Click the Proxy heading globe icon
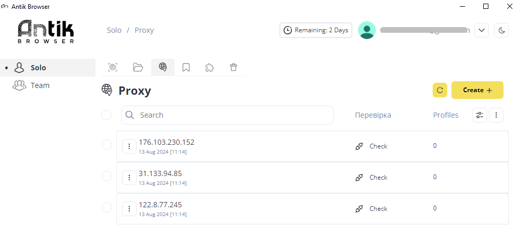 [107, 90]
